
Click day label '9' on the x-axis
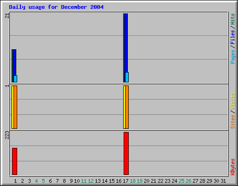[x=71, y=181]
